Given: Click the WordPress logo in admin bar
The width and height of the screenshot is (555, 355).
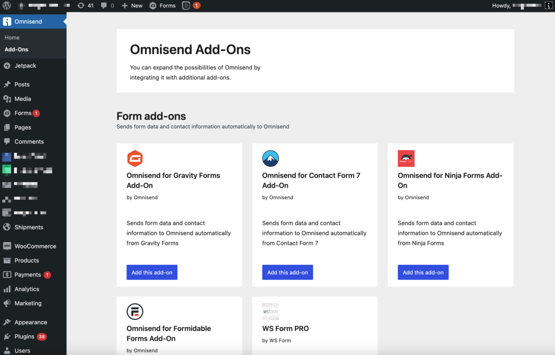Looking at the screenshot, I should 7,5.
